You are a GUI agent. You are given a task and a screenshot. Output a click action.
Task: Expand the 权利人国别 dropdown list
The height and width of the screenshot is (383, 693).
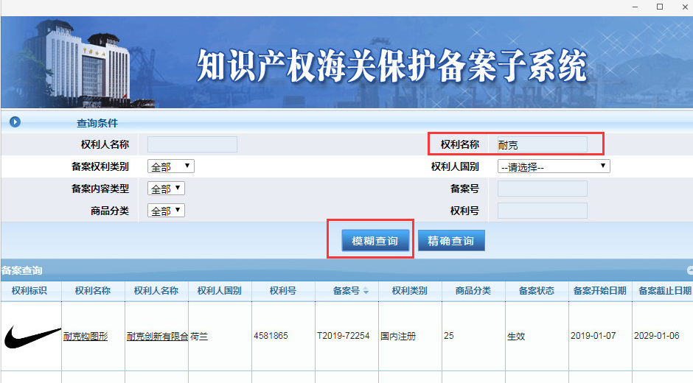(x=554, y=166)
